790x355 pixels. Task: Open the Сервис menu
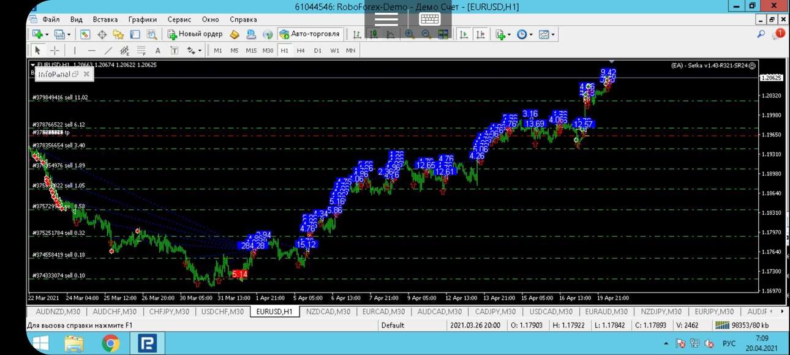click(179, 19)
